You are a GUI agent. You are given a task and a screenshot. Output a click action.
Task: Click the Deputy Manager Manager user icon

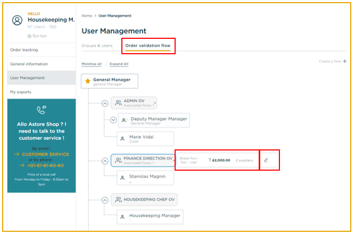[125, 120]
